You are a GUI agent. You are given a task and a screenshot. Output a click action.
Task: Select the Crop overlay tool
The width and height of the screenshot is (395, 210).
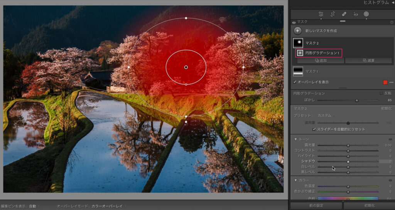tap(333, 14)
